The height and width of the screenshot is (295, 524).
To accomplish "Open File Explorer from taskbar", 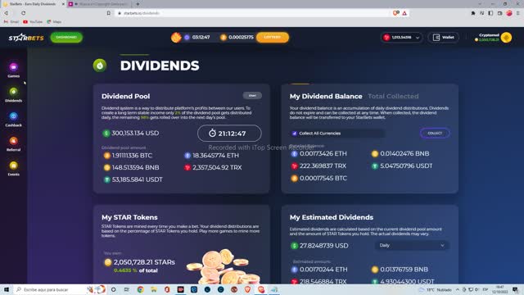I will pyautogui.click(x=154, y=289).
